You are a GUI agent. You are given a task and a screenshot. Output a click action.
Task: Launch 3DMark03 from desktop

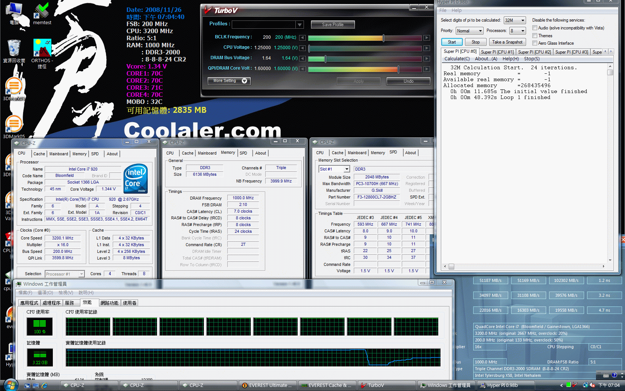click(14, 89)
